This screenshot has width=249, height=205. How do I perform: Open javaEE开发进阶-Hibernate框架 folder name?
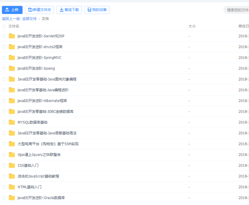coord(42,101)
